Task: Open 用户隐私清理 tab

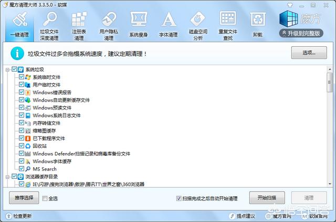Action: (x=109, y=26)
